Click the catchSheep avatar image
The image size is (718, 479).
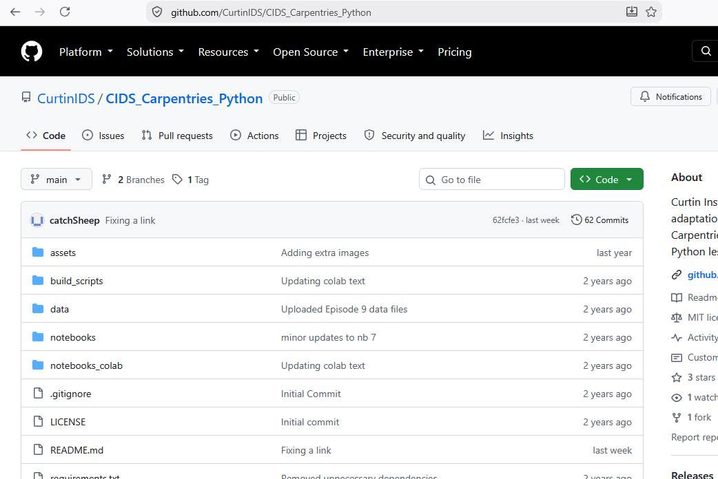[37, 220]
